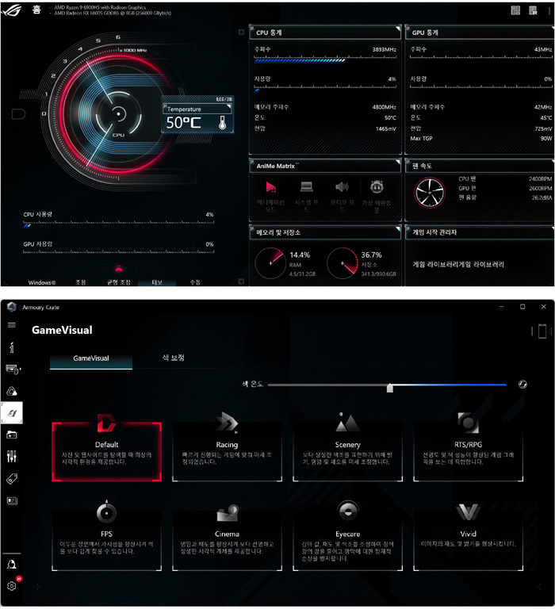555x609 pixels.
Task: Click the GPU fan value 2600RPM
Action: click(x=540, y=189)
